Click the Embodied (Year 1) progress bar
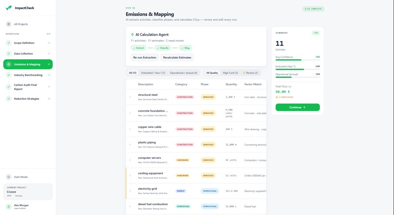The image size is (394, 215). tap(298, 69)
